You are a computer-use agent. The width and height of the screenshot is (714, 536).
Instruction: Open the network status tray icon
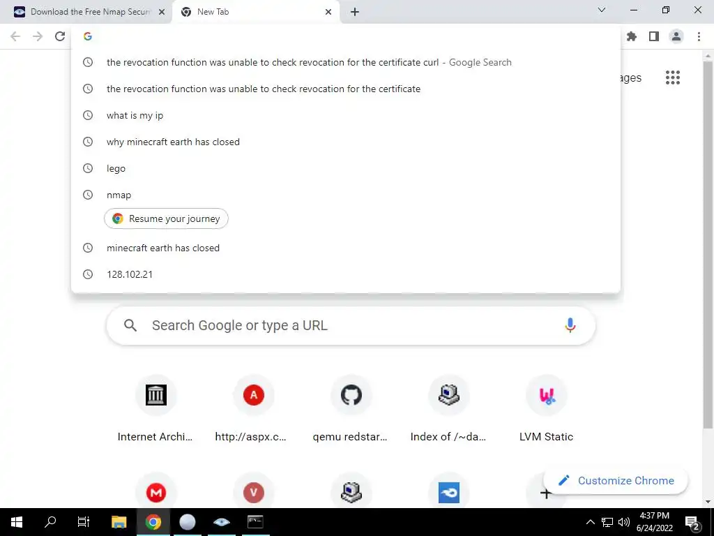pos(607,522)
